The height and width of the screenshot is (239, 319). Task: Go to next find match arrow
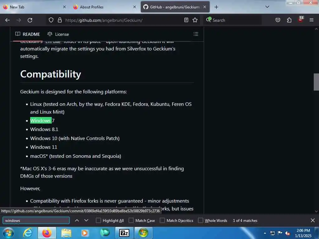click(86, 221)
